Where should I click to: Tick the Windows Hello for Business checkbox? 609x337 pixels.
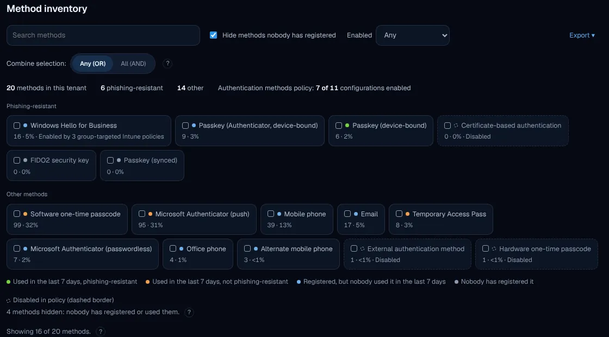17,126
